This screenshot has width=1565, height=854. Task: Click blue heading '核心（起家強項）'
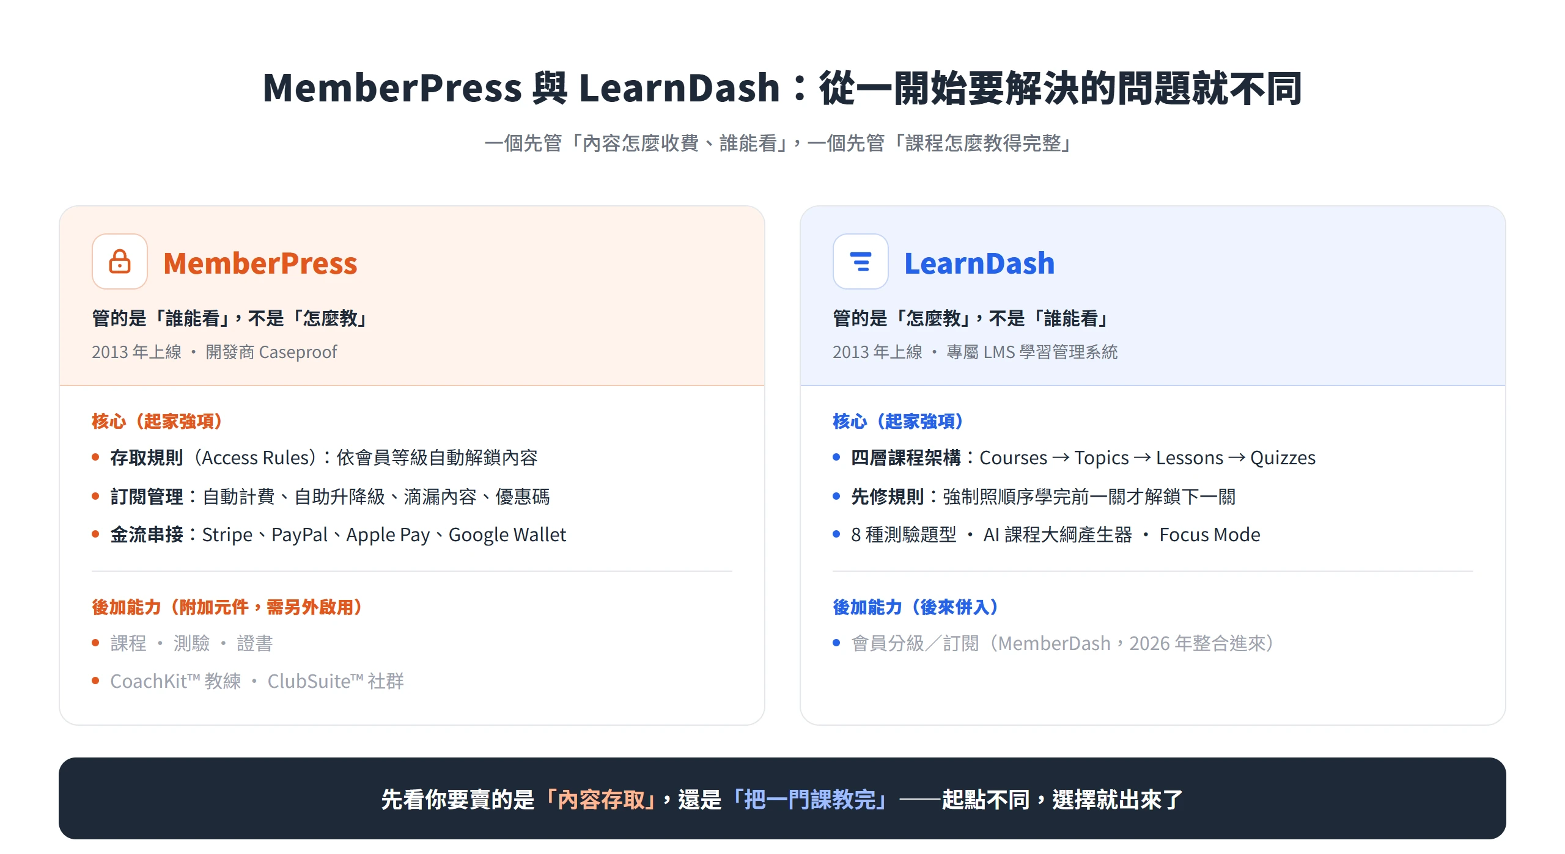click(899, 421)
